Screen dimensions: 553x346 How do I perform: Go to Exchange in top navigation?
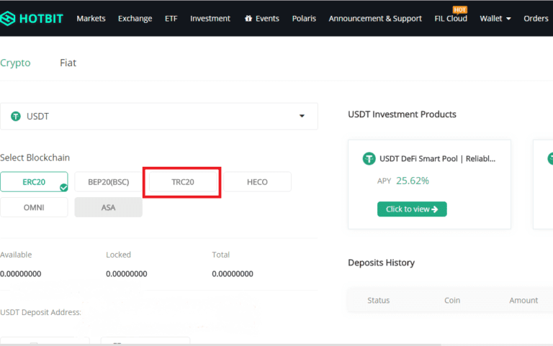pyautogui.click(x=135, y=18)
